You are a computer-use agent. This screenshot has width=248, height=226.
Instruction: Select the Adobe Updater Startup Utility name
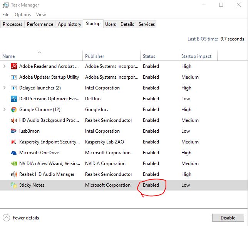[49, 77]
